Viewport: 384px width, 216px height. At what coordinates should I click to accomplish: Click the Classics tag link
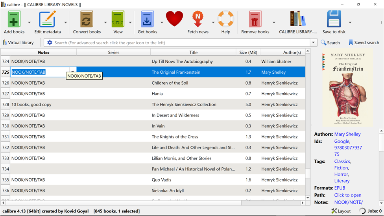coord(342,162)
